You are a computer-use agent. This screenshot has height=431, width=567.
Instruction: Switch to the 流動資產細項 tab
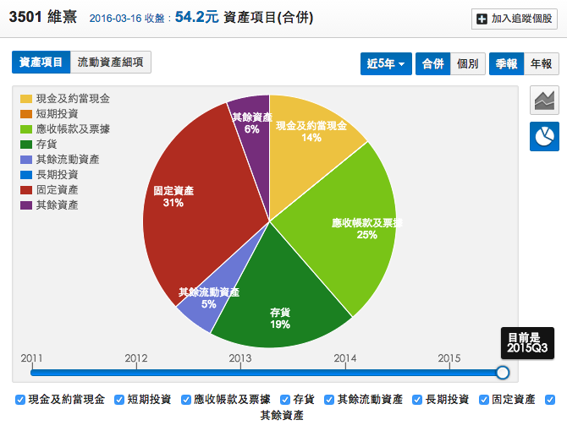pyautogui.click(x=110, y=62)
